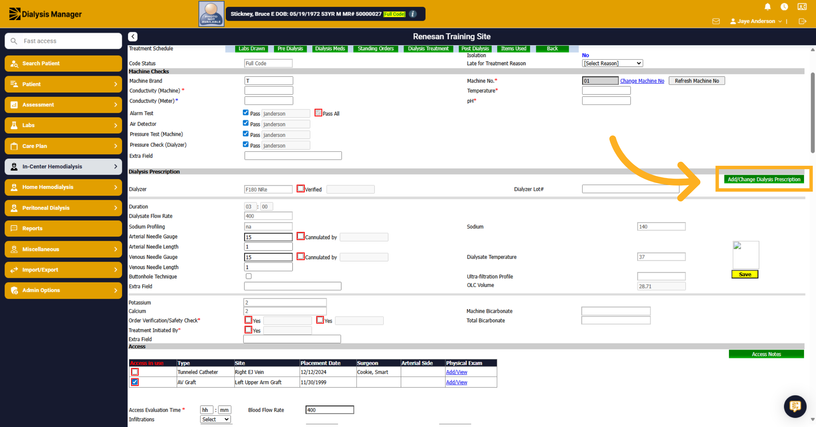Viewport: 816px width, 427px height.
Task: Open the Late for Treatment Reason dropdown
Action: click(612, 63)
